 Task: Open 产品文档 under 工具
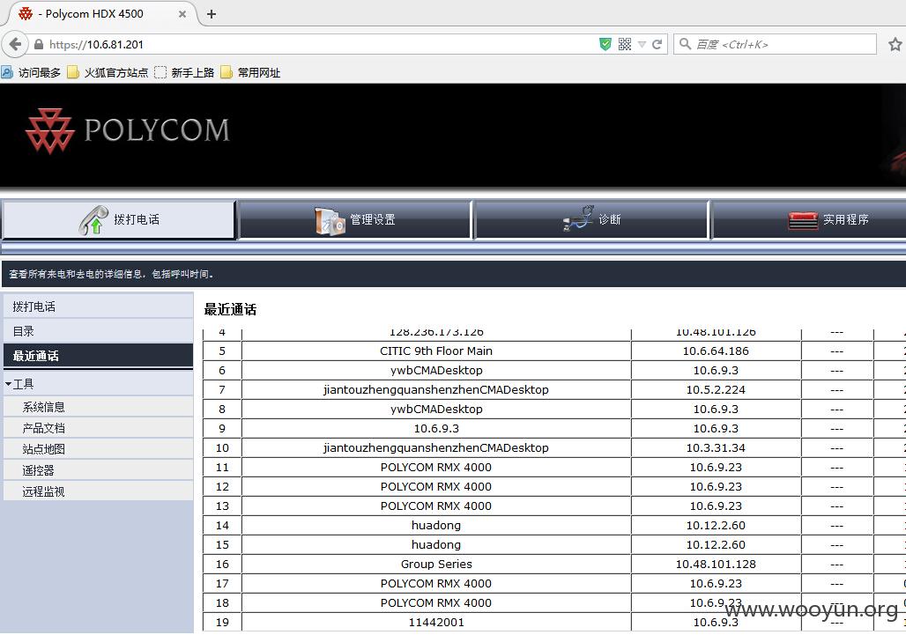(98, 428)
